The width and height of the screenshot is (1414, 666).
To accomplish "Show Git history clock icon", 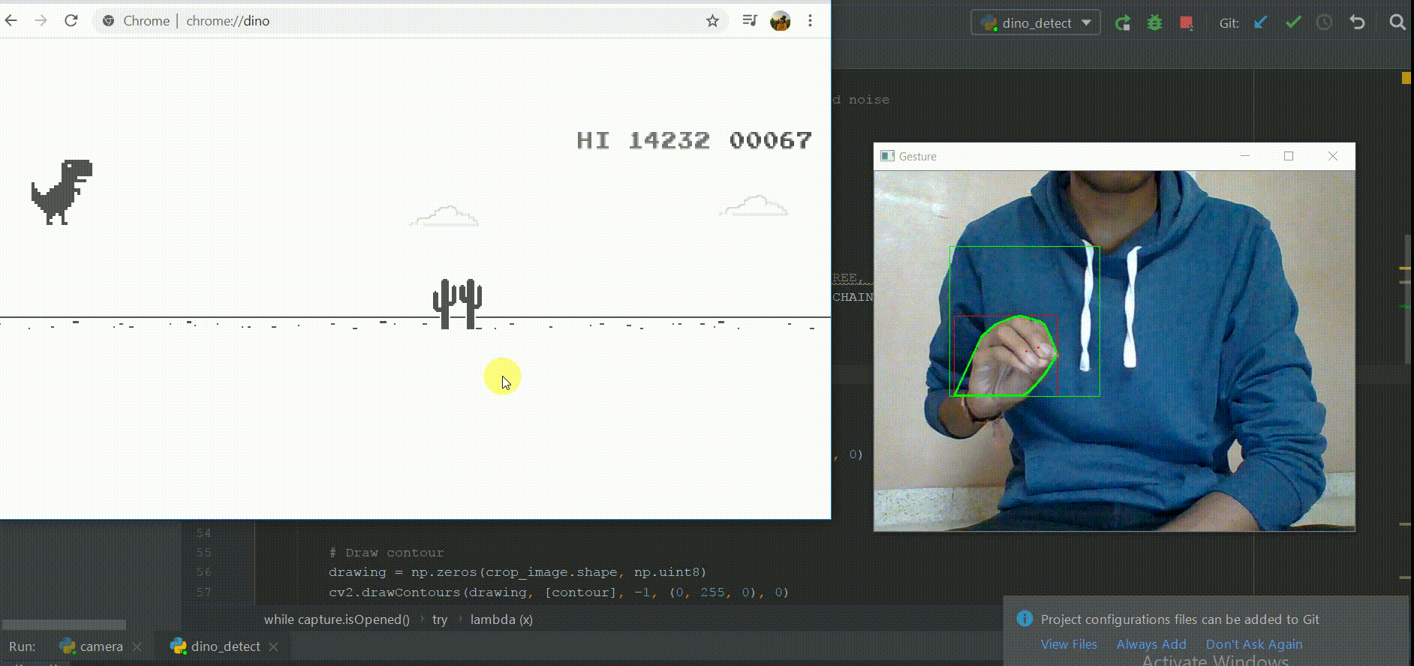I will (x=1325, y=22).
